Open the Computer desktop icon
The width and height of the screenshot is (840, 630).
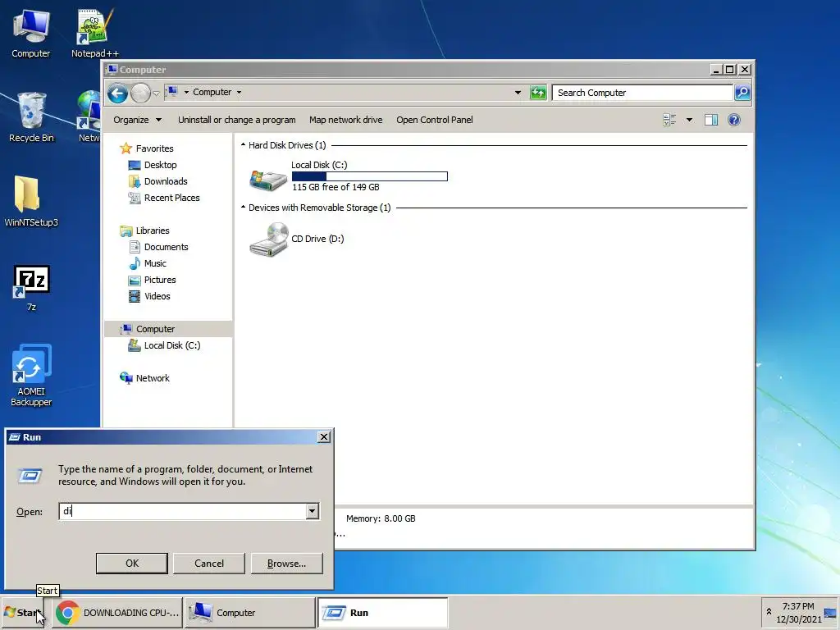31,33
